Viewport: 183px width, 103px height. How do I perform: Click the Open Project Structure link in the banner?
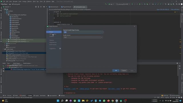pyautogui.click(x=163, y=9)
